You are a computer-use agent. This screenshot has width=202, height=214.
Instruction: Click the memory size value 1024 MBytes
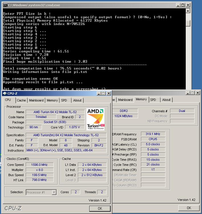125,116
